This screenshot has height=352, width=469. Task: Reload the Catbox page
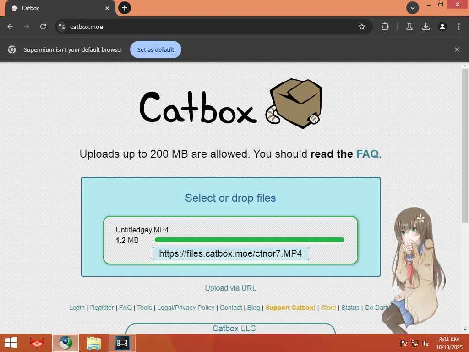[43, 27]
